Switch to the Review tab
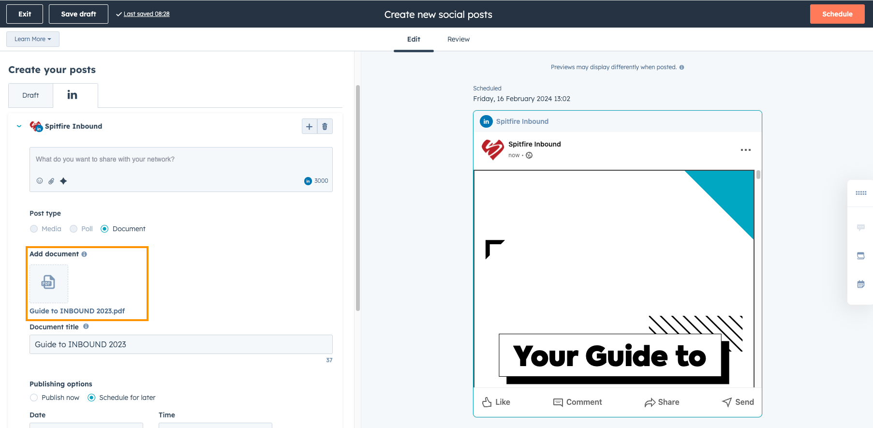Viewport: 873px width, 428px height. pyautogui.click(x=459, y=39)
